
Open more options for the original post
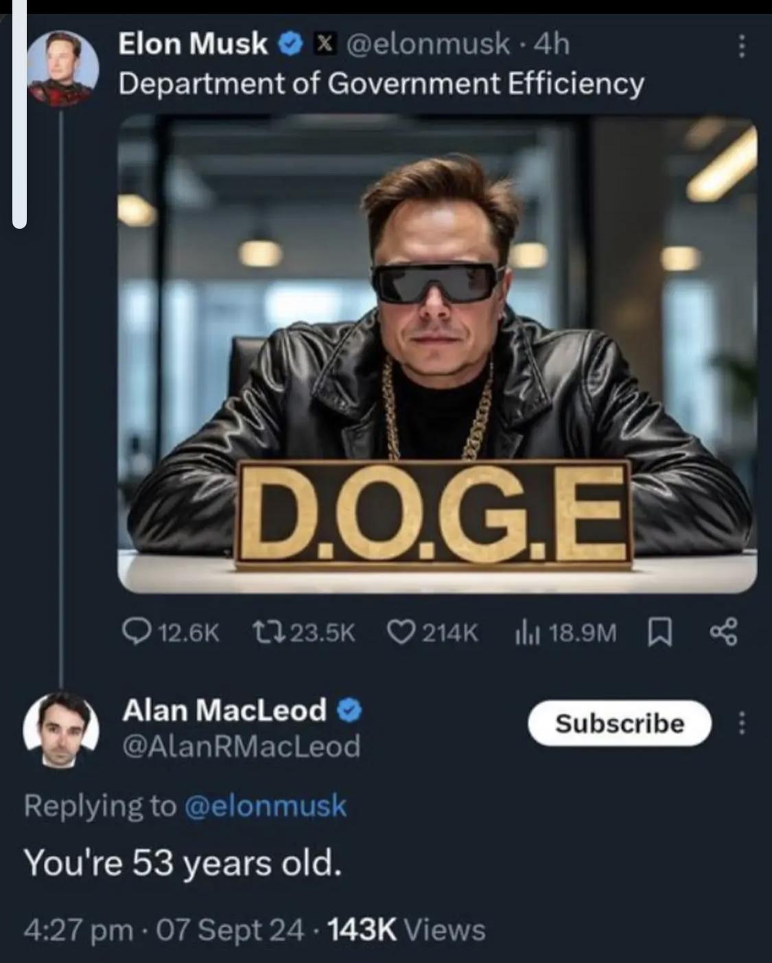(x=741, y=47)
